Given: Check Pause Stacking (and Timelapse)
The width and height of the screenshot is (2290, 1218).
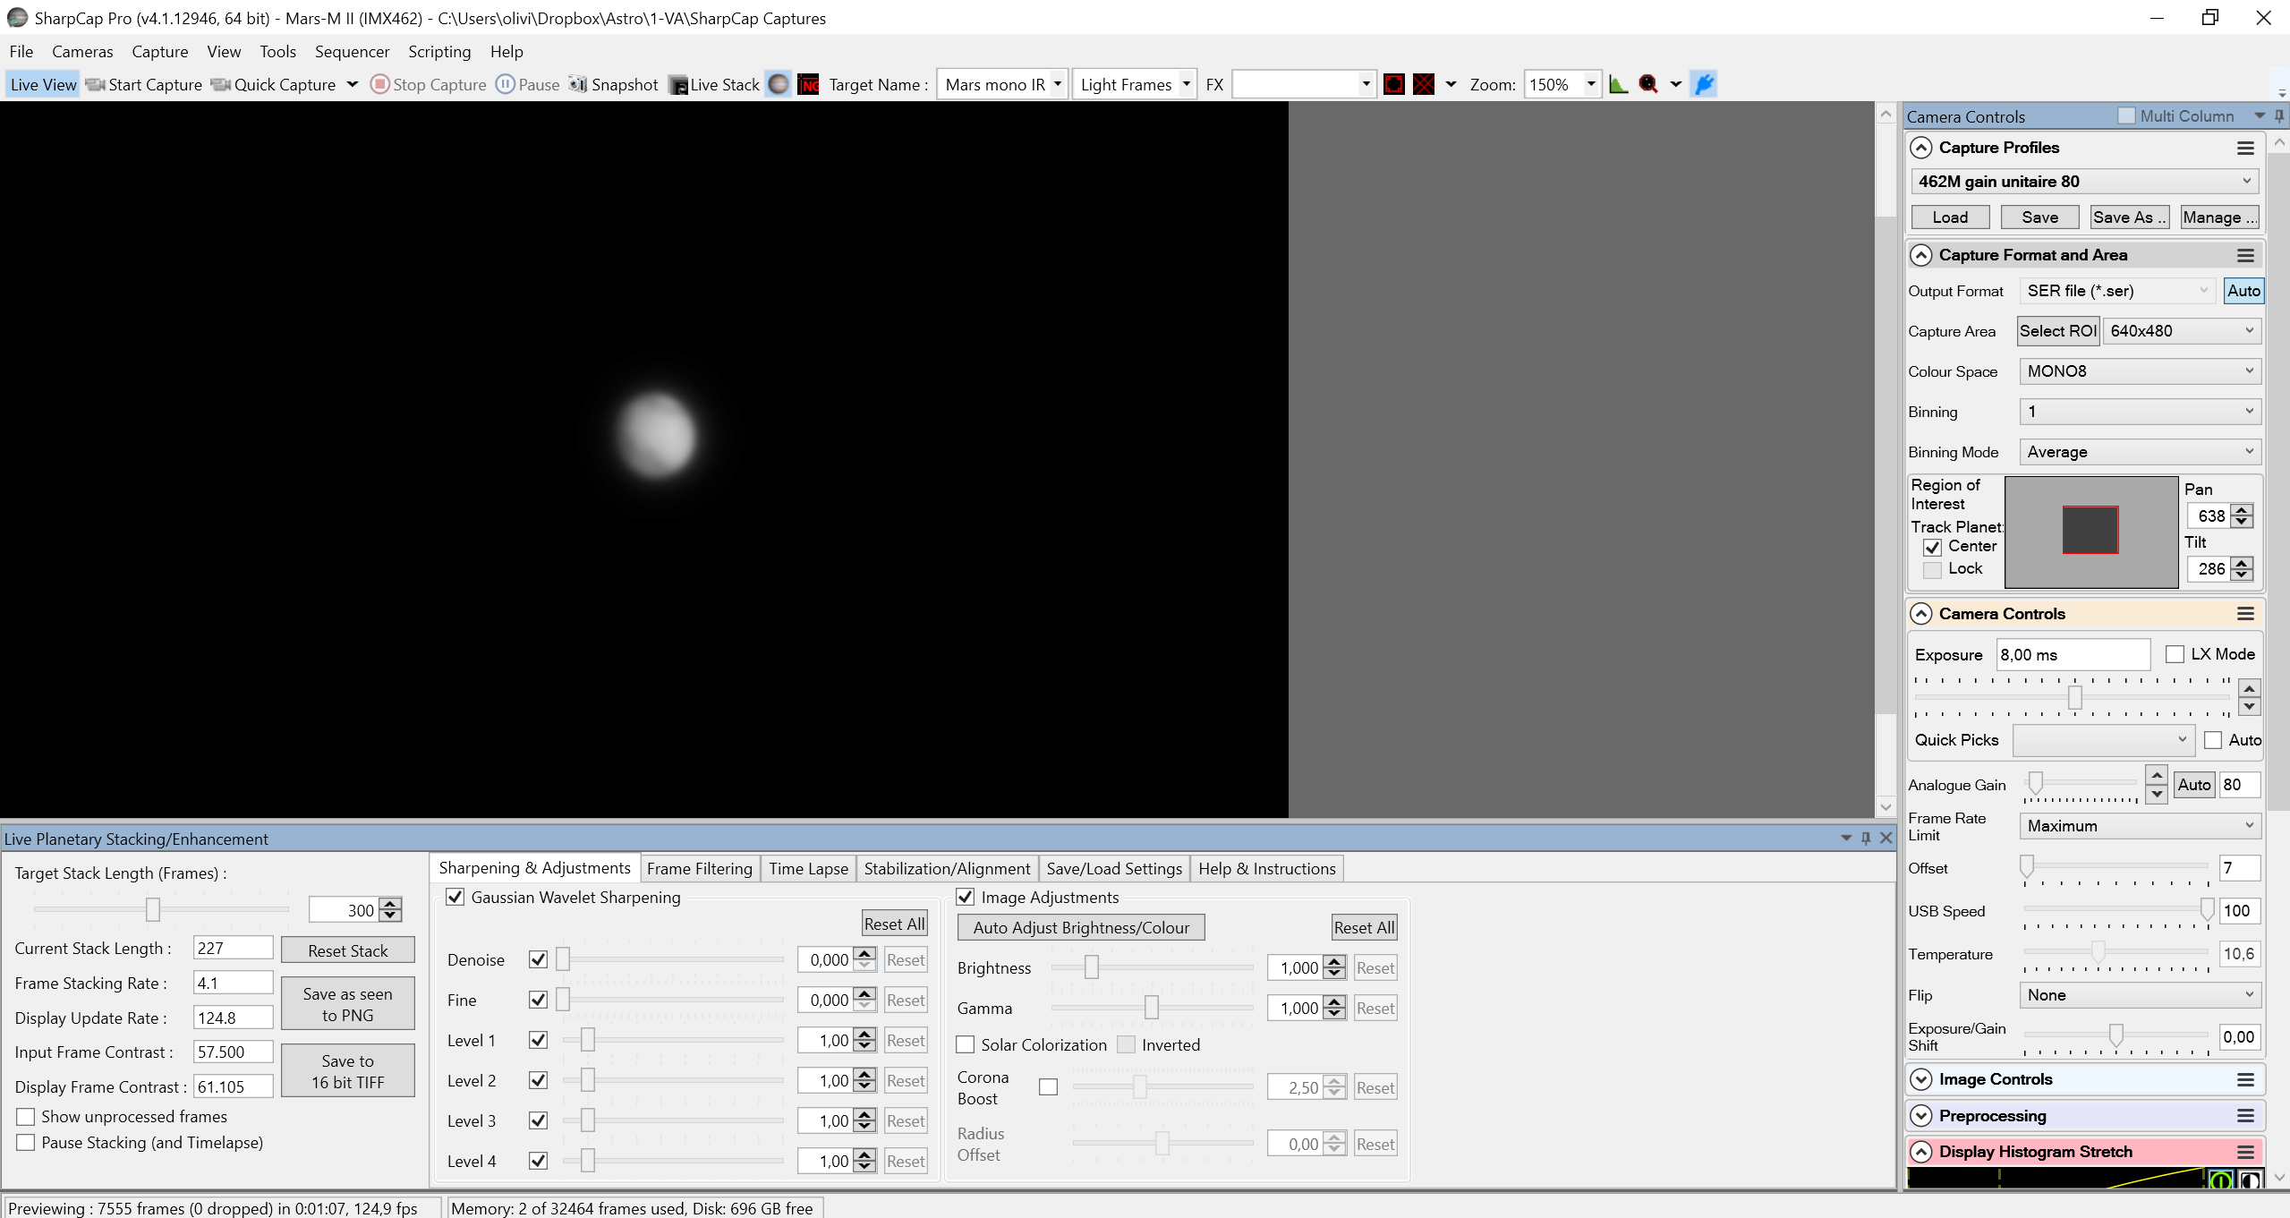Looking at the screenshot, I should click(26, 1143).
